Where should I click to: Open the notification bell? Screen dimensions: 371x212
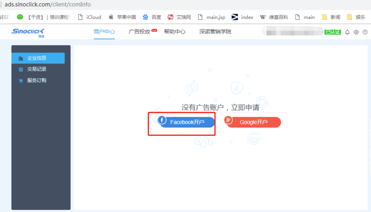347,32
